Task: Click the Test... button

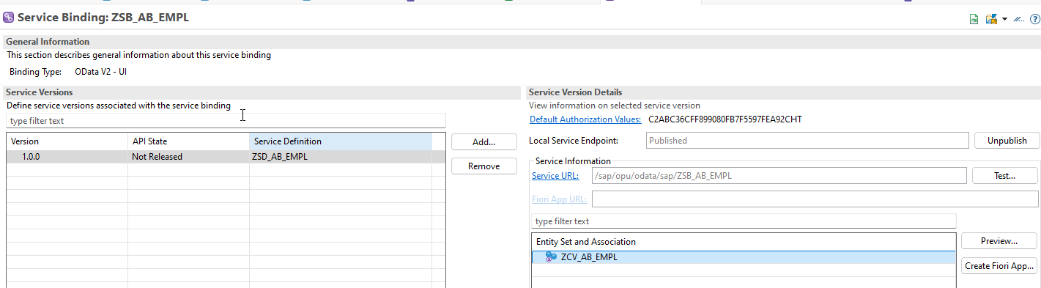Action: click(1004, 175)
